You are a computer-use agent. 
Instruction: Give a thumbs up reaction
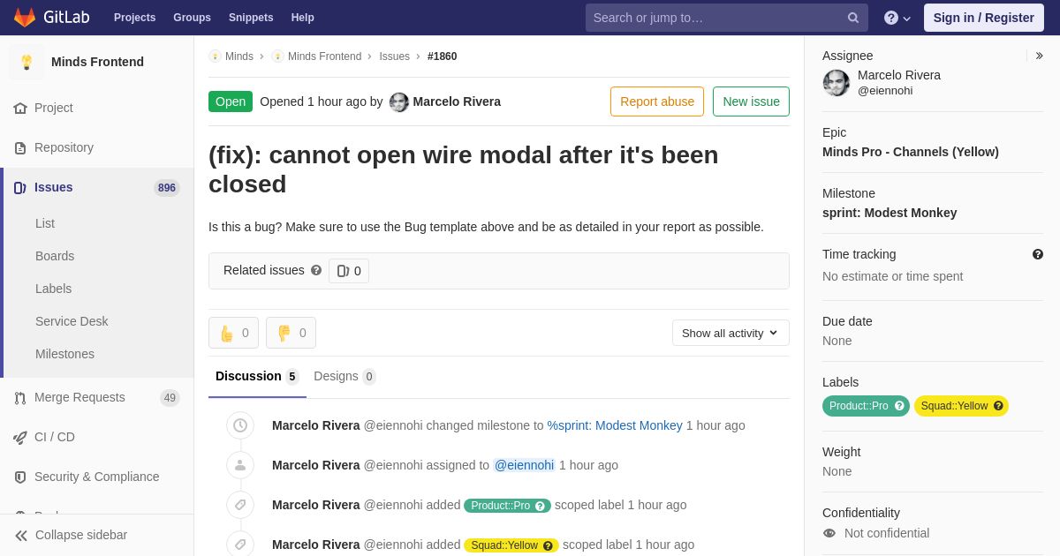(233, 333)
